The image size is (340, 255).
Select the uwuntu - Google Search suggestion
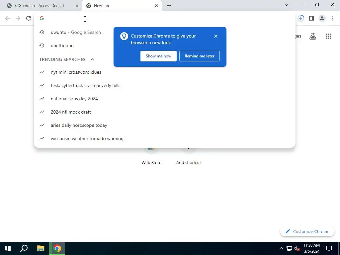point(165,32)
